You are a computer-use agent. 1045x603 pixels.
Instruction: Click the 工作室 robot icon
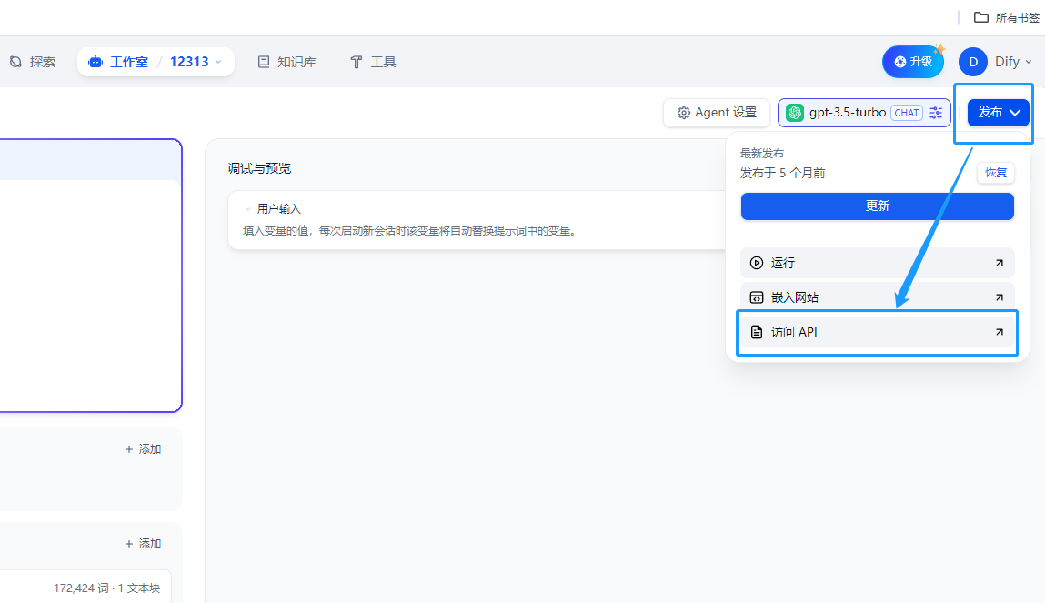click(x=95, y=62)
